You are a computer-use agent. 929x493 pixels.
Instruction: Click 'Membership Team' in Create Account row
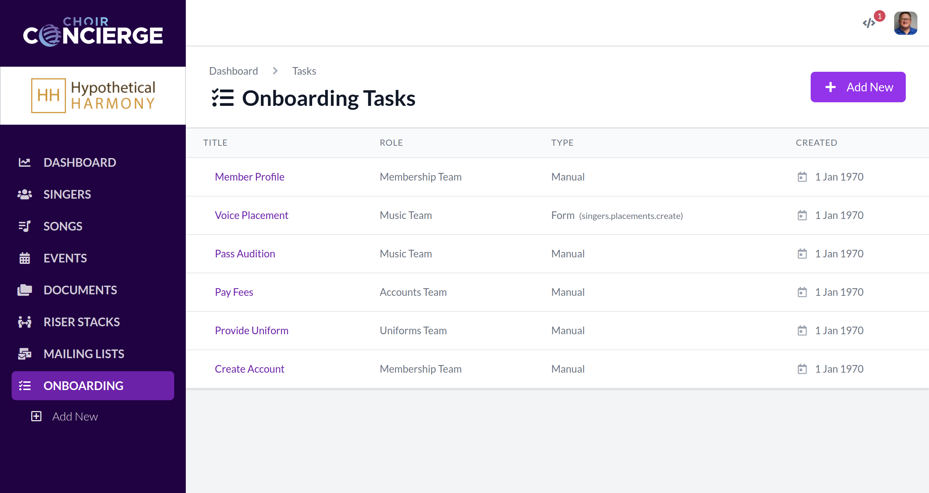(x=421, y=369)
